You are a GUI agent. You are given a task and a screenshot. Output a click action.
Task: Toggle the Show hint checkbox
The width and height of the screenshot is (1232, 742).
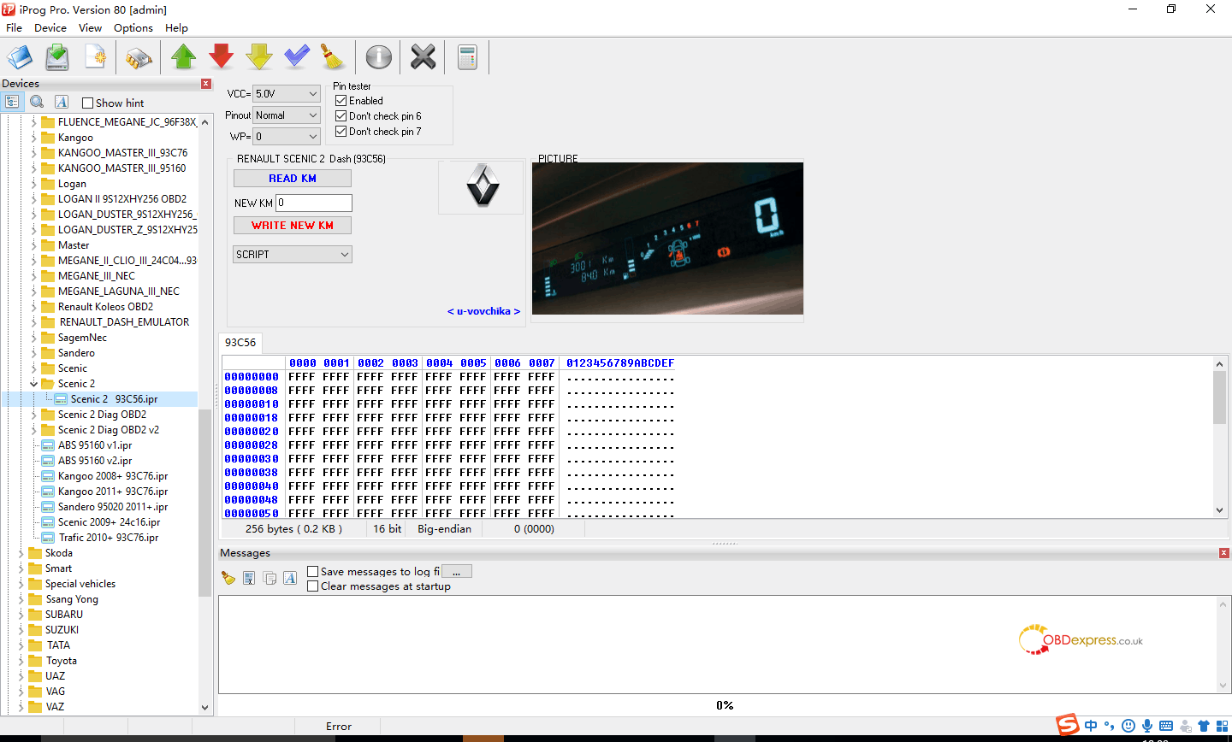pyautogui.click(x=87, y=103)
